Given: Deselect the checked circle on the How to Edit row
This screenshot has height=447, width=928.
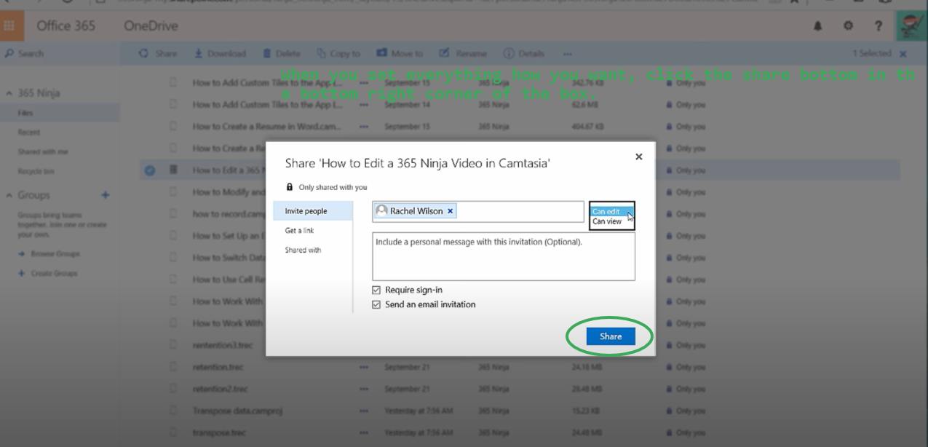Looking at the screenshot, I should 150,170.
